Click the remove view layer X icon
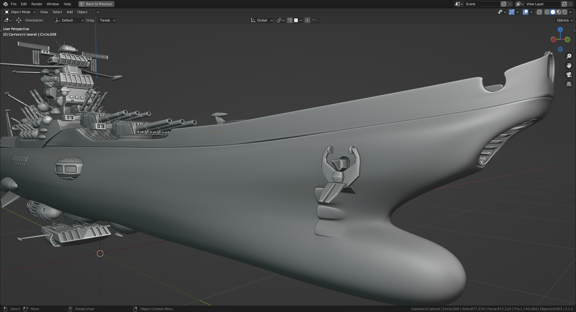 (570, 4)
